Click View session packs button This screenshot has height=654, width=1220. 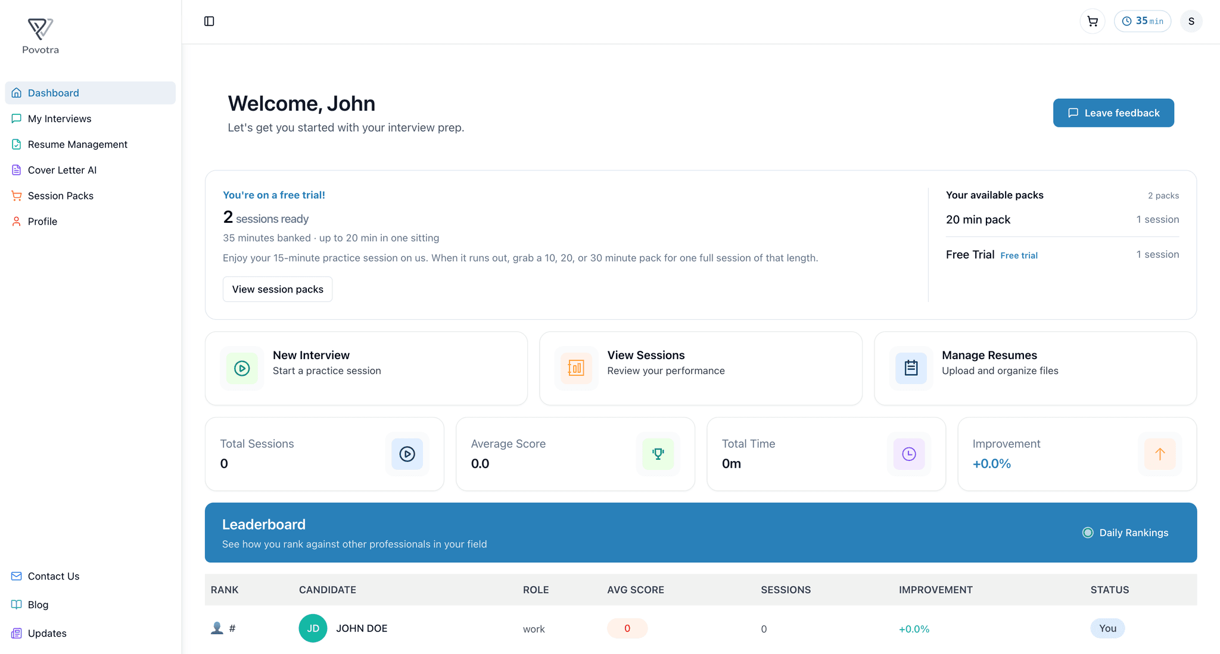pos(278,289)
